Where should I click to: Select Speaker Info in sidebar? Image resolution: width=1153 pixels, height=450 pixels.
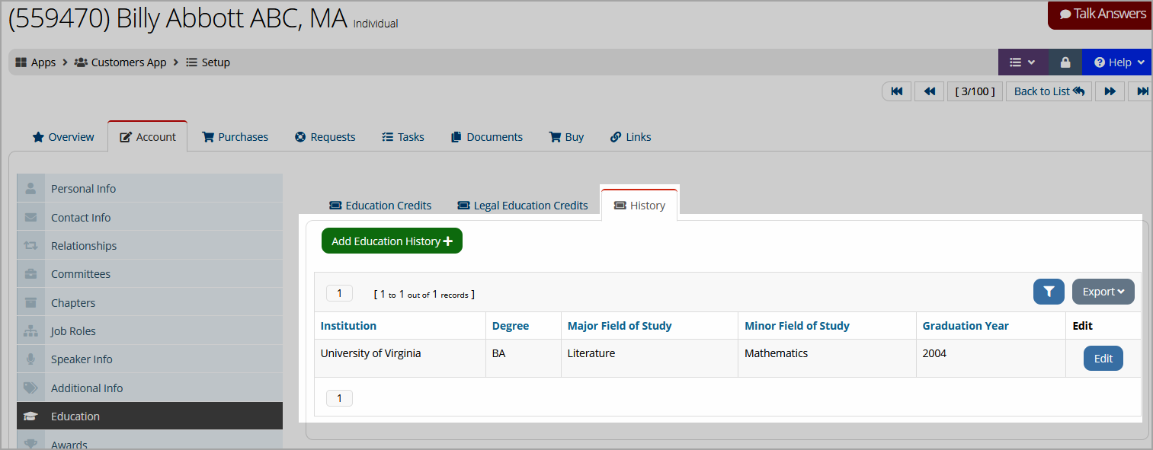[x=149, y=359]
